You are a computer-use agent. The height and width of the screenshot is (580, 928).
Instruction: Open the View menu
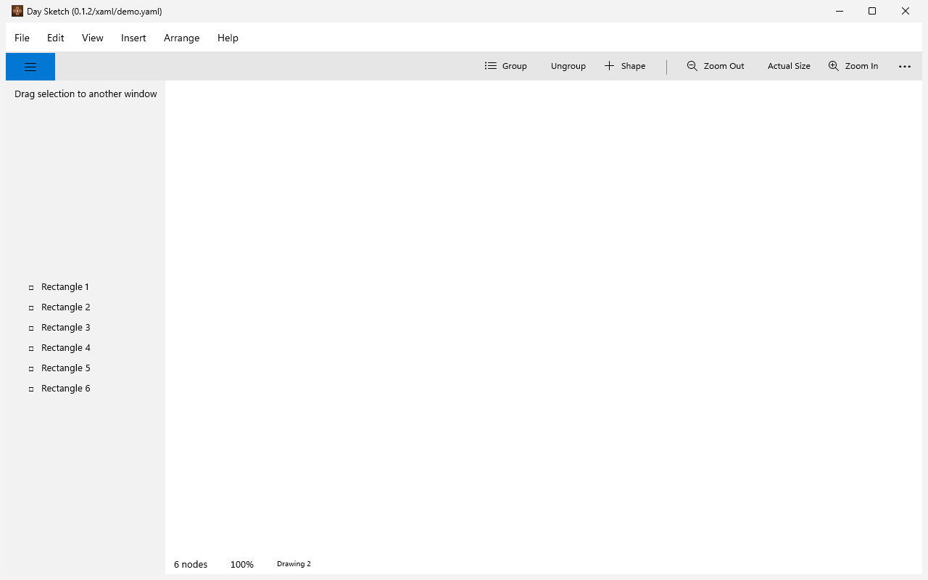tap(93, 38)
